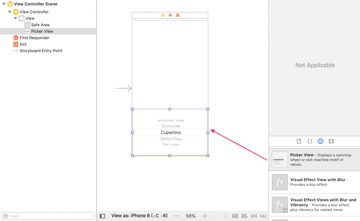This screenshot has height=221, width=360.
Task: Select View Controller row in outline
Action: coord(48,12)
